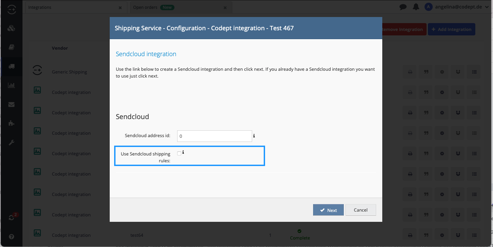The height and width of the screenshot is (247, 493).
Task: Click quote icon in Generic Shipping row
Action: pos(426,72)
